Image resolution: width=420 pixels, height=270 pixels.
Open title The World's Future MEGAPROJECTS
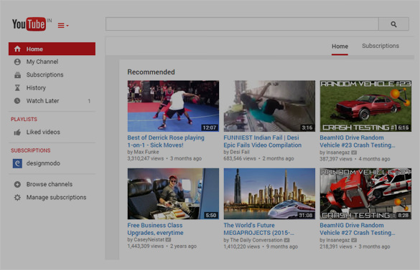258,229
